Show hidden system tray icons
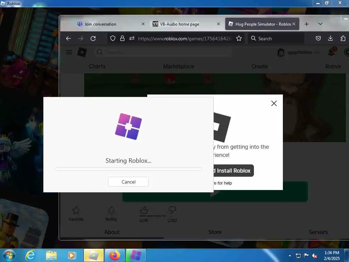This screenshot has height=262, width=349. [290, 256]
